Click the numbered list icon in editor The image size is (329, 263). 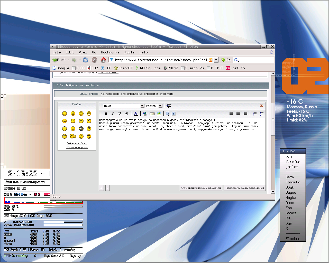click(255, 114)
